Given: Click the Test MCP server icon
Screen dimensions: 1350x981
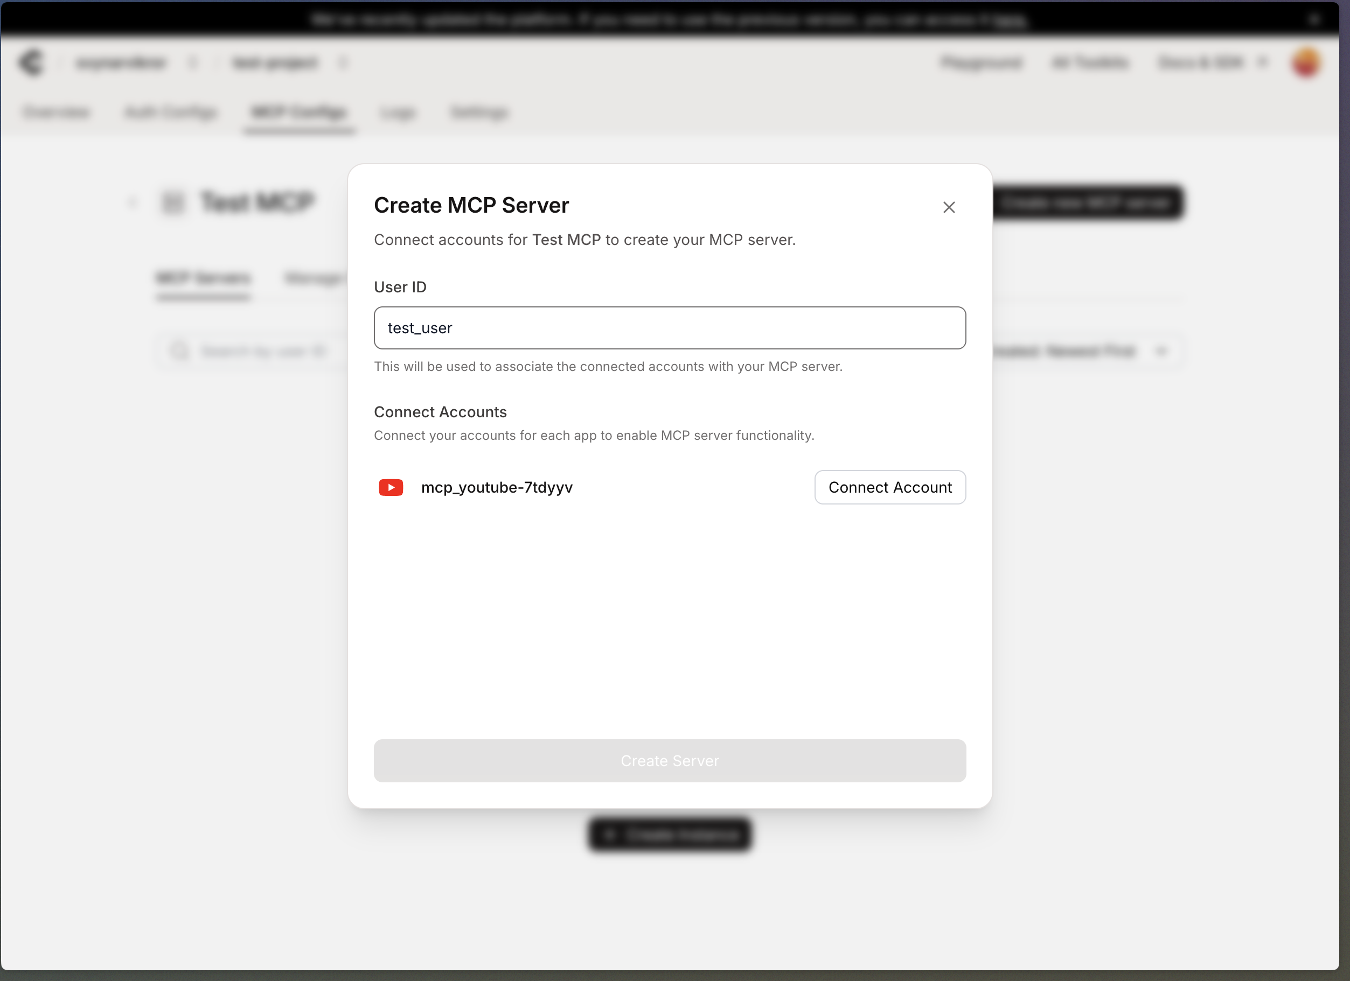Looking at the screenshot, I should [173, 203].
